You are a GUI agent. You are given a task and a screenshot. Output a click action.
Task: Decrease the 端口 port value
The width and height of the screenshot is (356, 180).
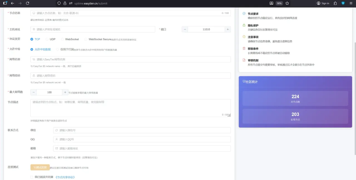185,29
